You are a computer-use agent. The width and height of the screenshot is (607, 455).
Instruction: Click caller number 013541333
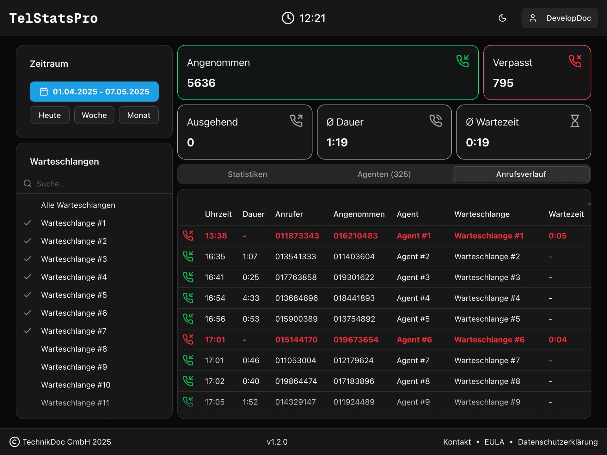(x=296, y=257)
